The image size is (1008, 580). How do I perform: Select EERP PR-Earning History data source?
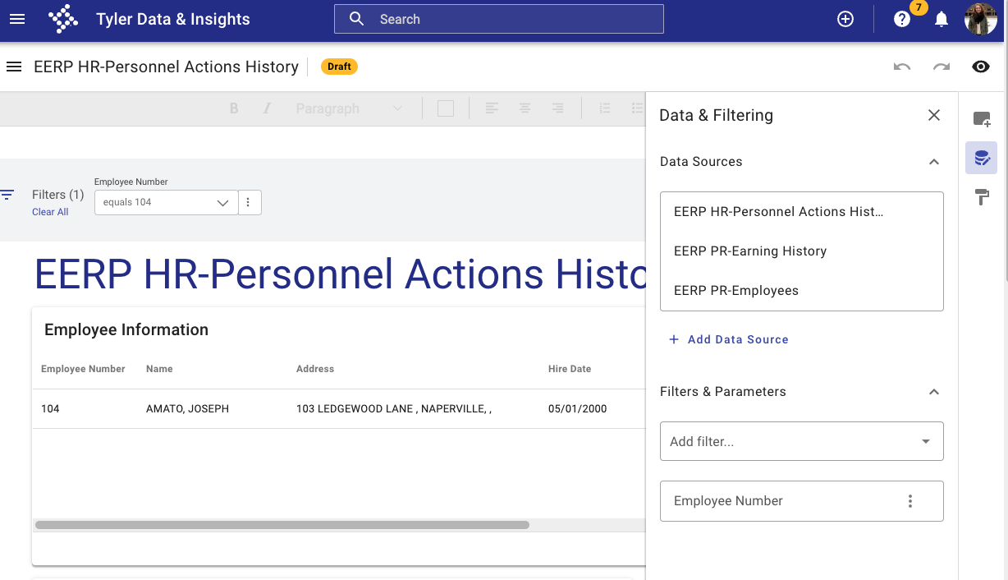(x=802, y=251)
